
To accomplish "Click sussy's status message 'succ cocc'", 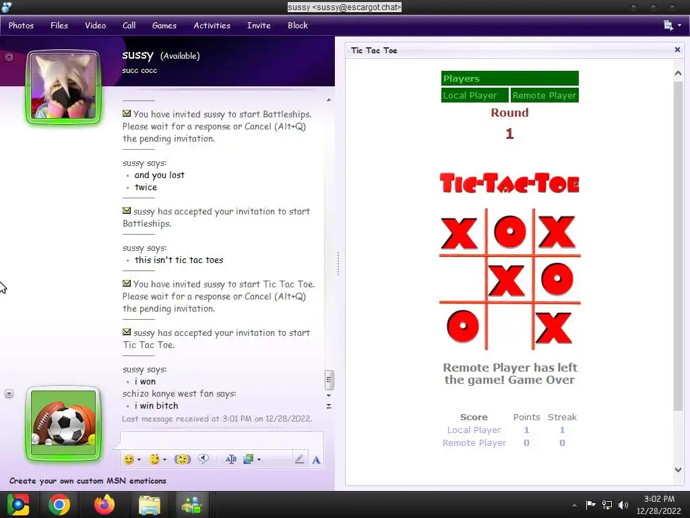I will point(139,70).
